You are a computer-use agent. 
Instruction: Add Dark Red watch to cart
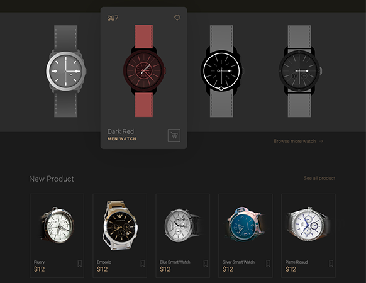[174, 135]
